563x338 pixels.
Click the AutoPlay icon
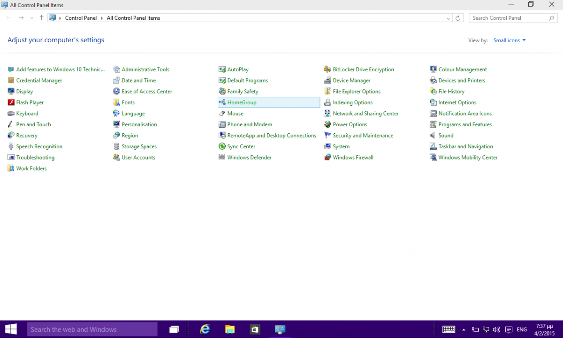point(222,69)
